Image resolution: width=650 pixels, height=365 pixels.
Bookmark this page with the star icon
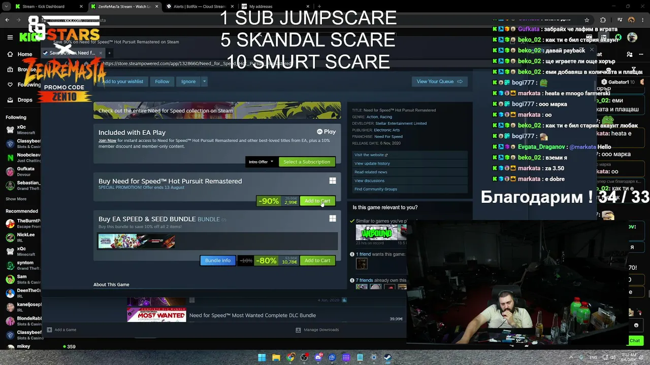587,20
